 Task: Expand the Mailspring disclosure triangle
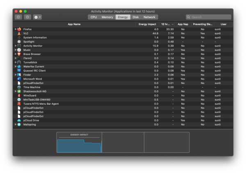click(16, 125)
